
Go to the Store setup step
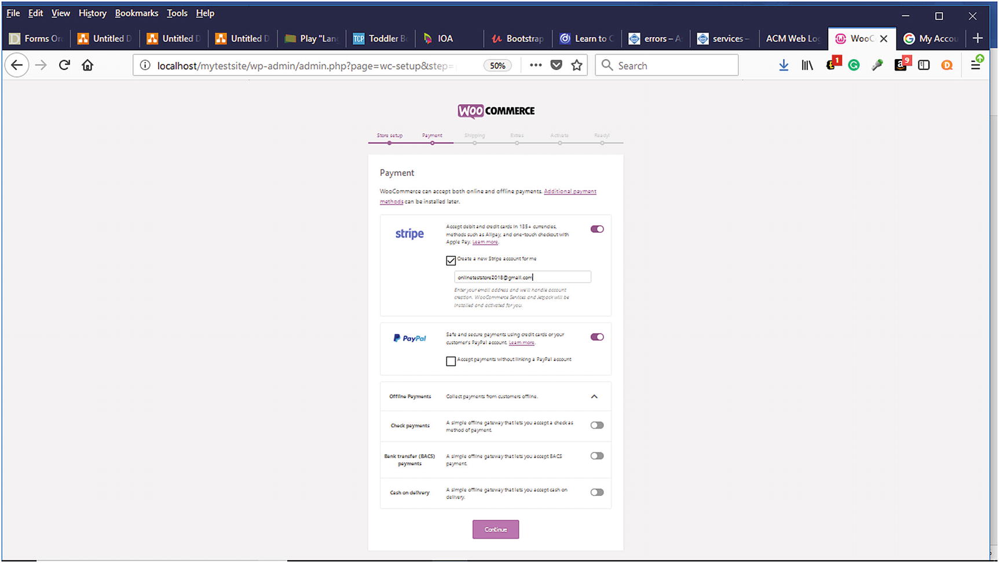pos(390,137)
